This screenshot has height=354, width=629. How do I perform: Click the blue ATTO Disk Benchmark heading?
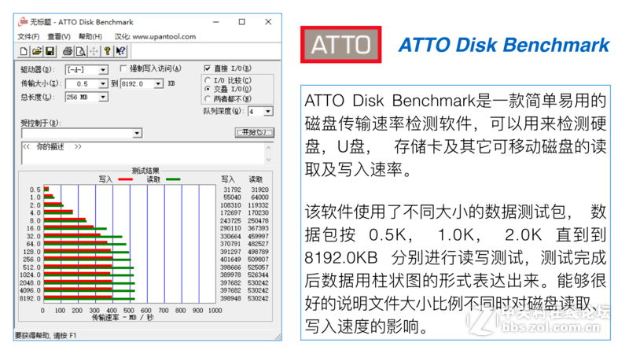coord(504,45)
